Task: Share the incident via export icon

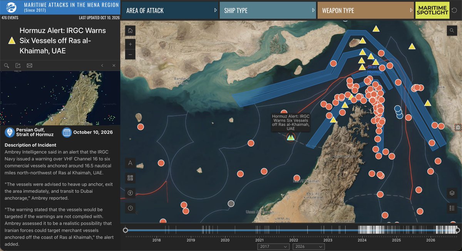Action: click(18, 66)
